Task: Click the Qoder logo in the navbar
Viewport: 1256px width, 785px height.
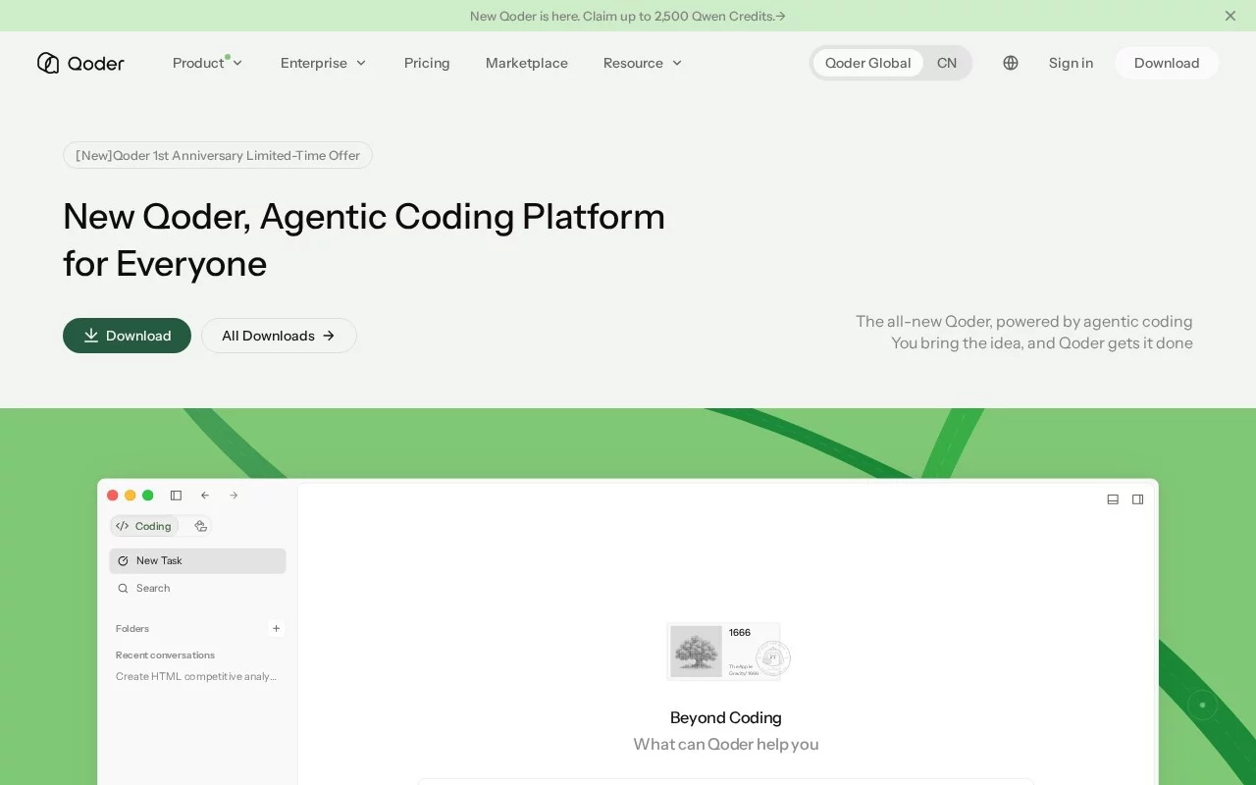Action: (x=80, y=63)
